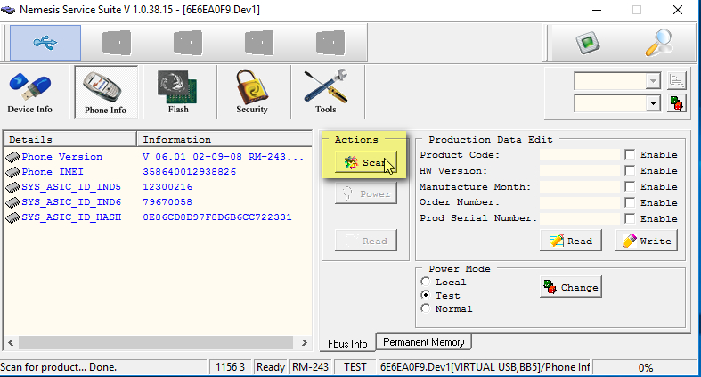Select the hash value 0E86CD8D97F8D6B6CC722331
The image size is (701, 377).
click(216, 217)
